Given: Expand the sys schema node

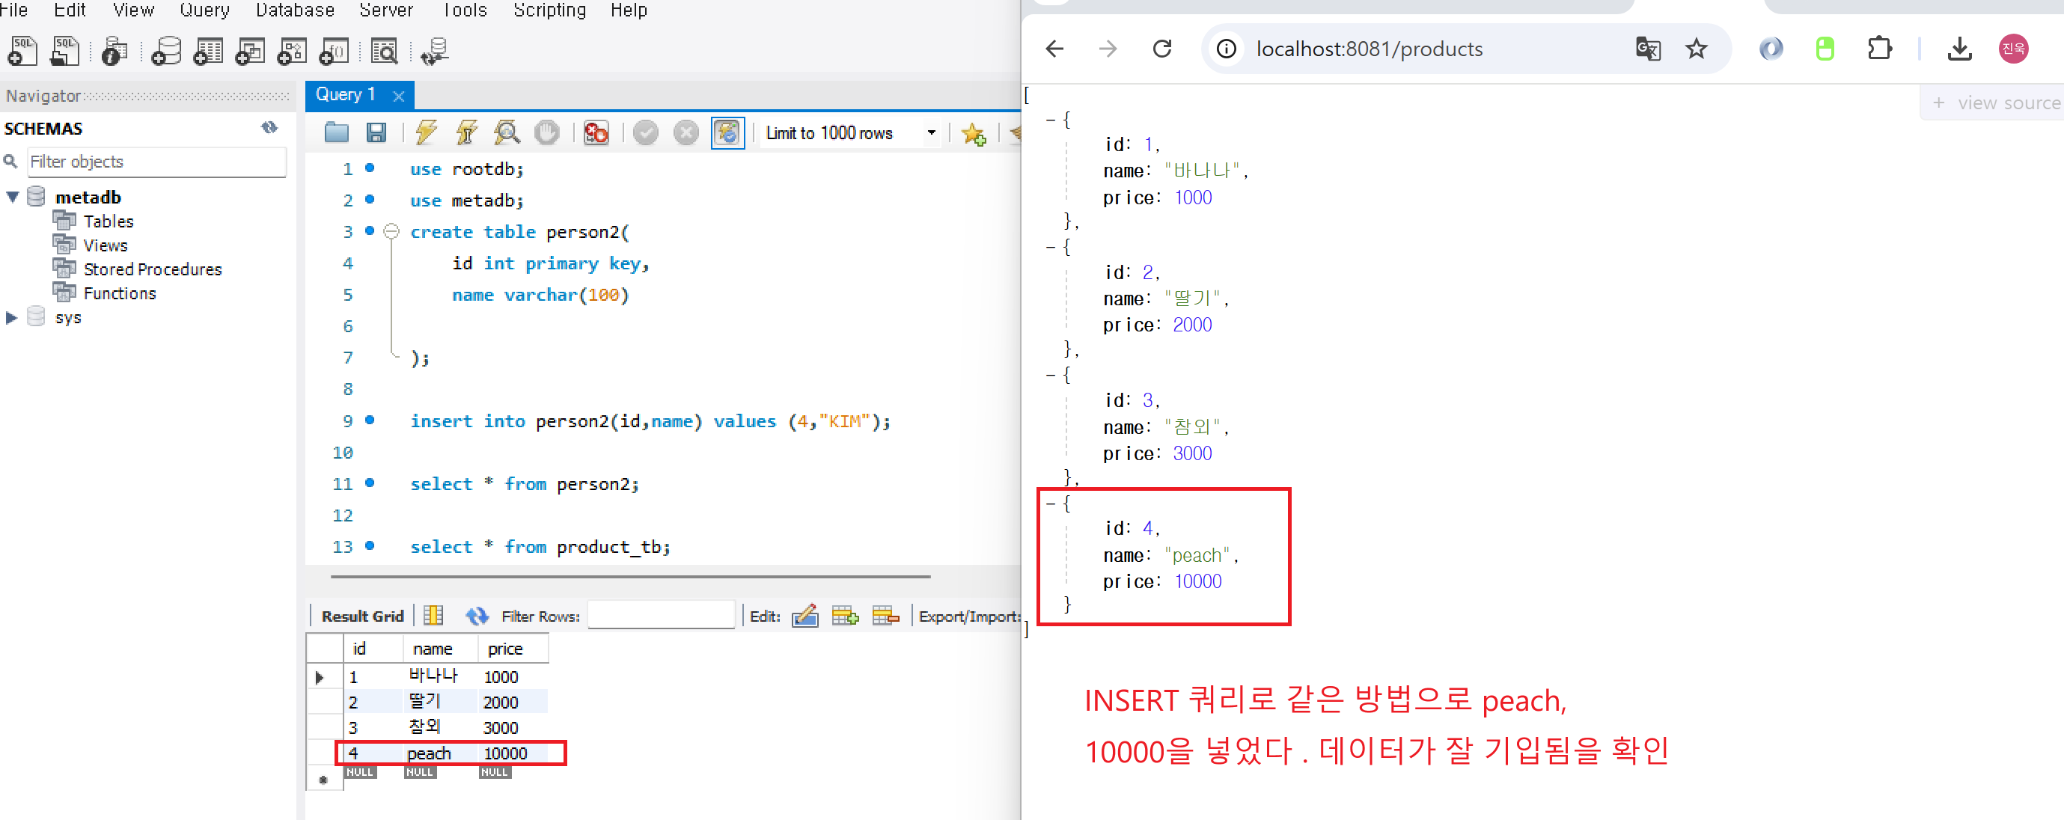Looking at the screenshot, I should pos(11,318).
